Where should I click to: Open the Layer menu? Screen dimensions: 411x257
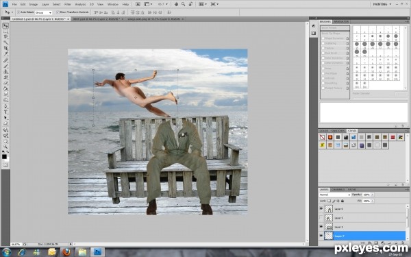(45, 4)
